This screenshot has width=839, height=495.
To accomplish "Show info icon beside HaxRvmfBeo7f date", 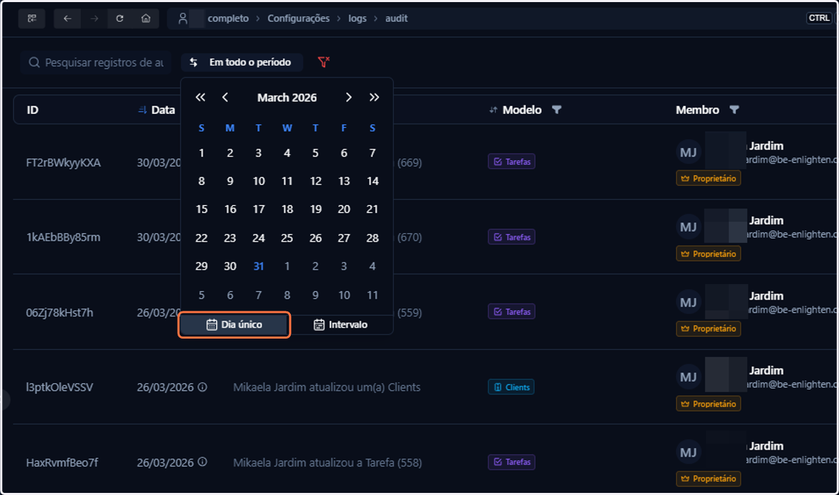I will [x=203, y=462].
